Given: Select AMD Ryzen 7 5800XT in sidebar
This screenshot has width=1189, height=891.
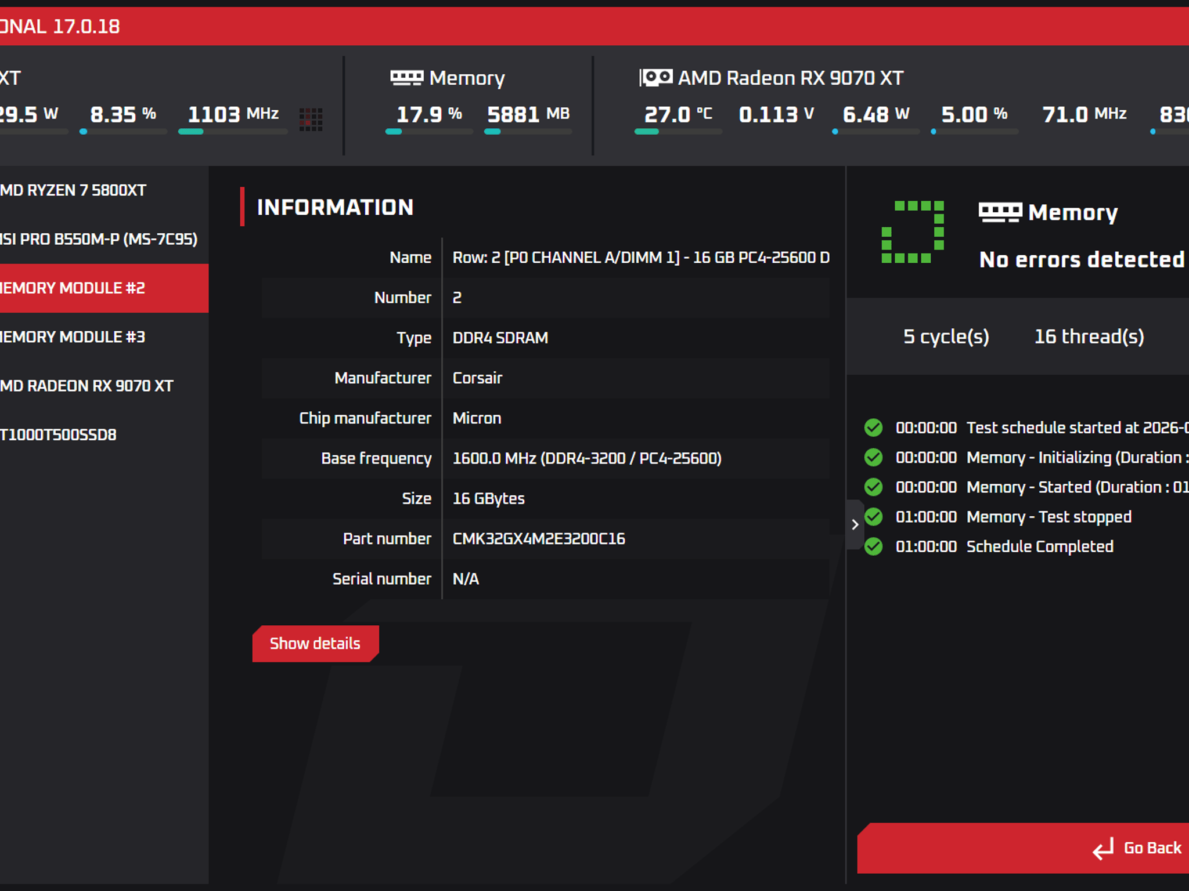Looking at the screenshot, I should pyautogui.click(x=105, y=190).
